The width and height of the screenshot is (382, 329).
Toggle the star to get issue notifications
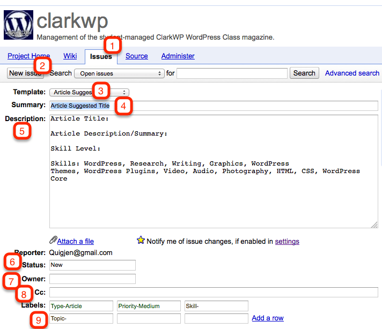point(141,241)
